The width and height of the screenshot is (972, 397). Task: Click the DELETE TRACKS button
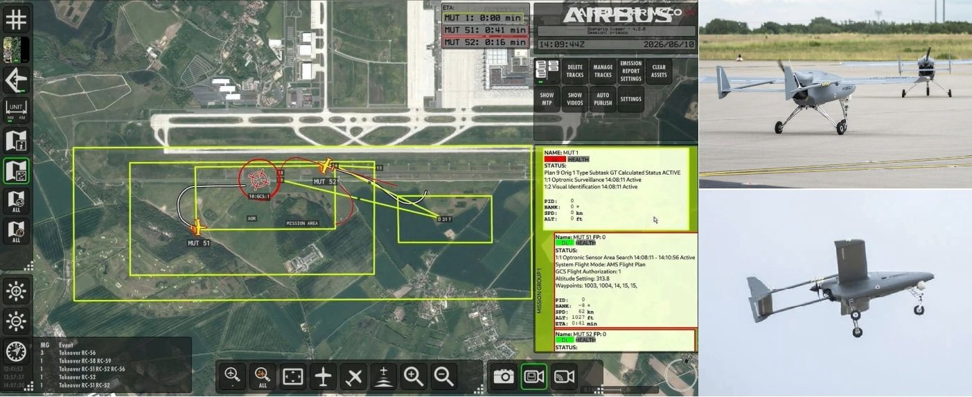click(x=575, y=71)
